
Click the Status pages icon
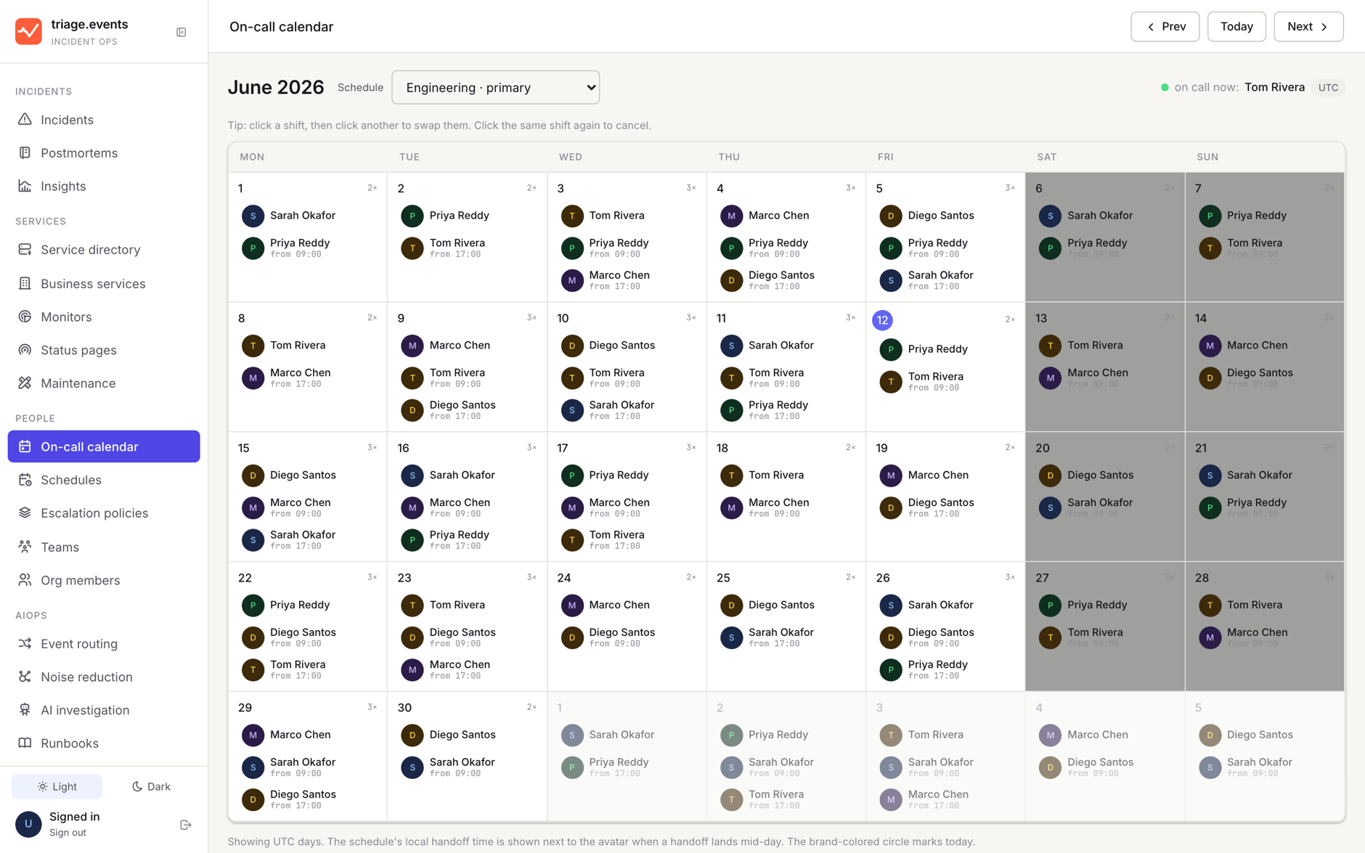coord(25,350)
